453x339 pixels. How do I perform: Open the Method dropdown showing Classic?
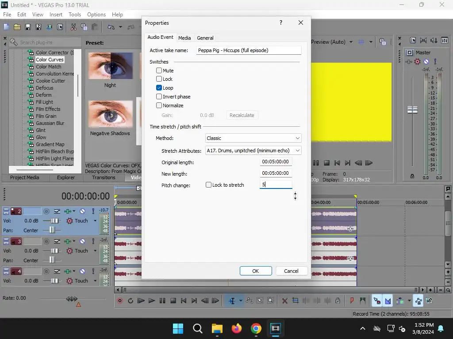tap(253, 138)
